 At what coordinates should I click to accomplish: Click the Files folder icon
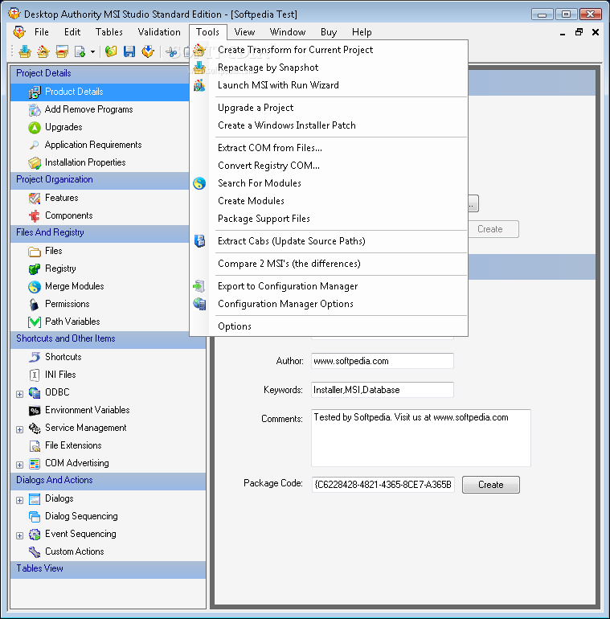(35, 251)
